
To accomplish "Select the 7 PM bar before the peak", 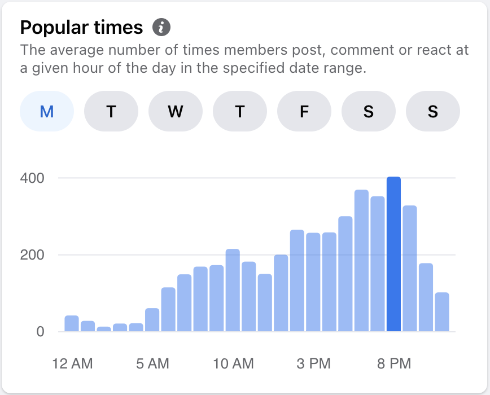I will tap(378, 264).
